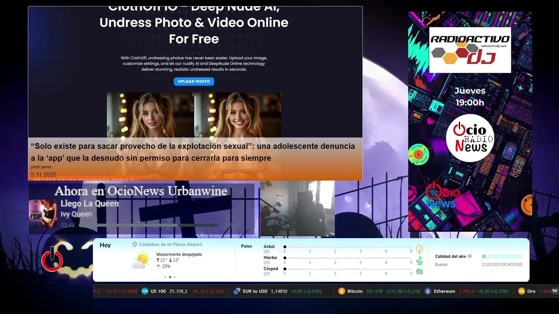Click the tree icon on the Árbol row

[419, 249]
